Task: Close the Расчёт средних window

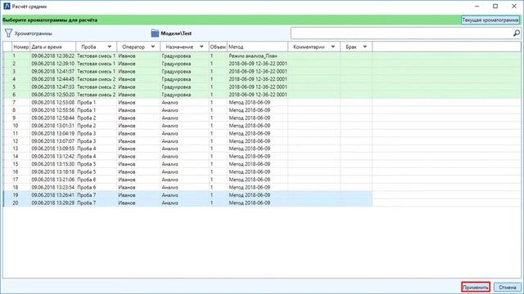Action: pyautogui.click(x=514, y=6)
